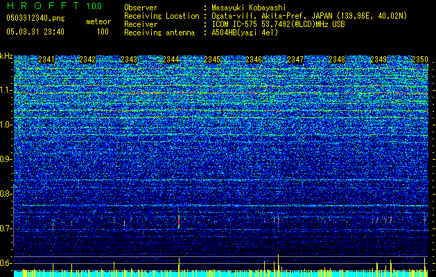Click the kHz axis unit label
The width and height of the screenshot is (436, 277).
6,56
